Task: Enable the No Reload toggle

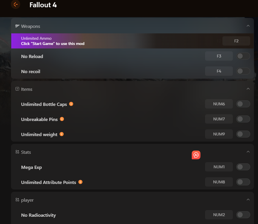Action: coord(243,56)
